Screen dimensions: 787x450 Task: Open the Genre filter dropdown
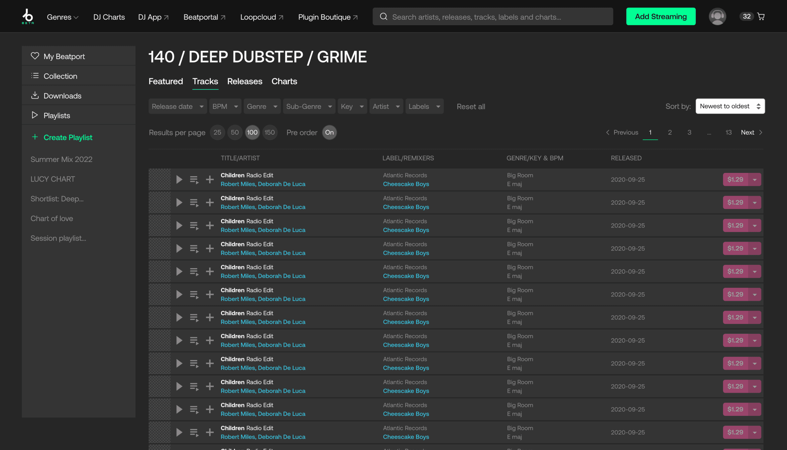pyautogui.click(x=262, y=107)
